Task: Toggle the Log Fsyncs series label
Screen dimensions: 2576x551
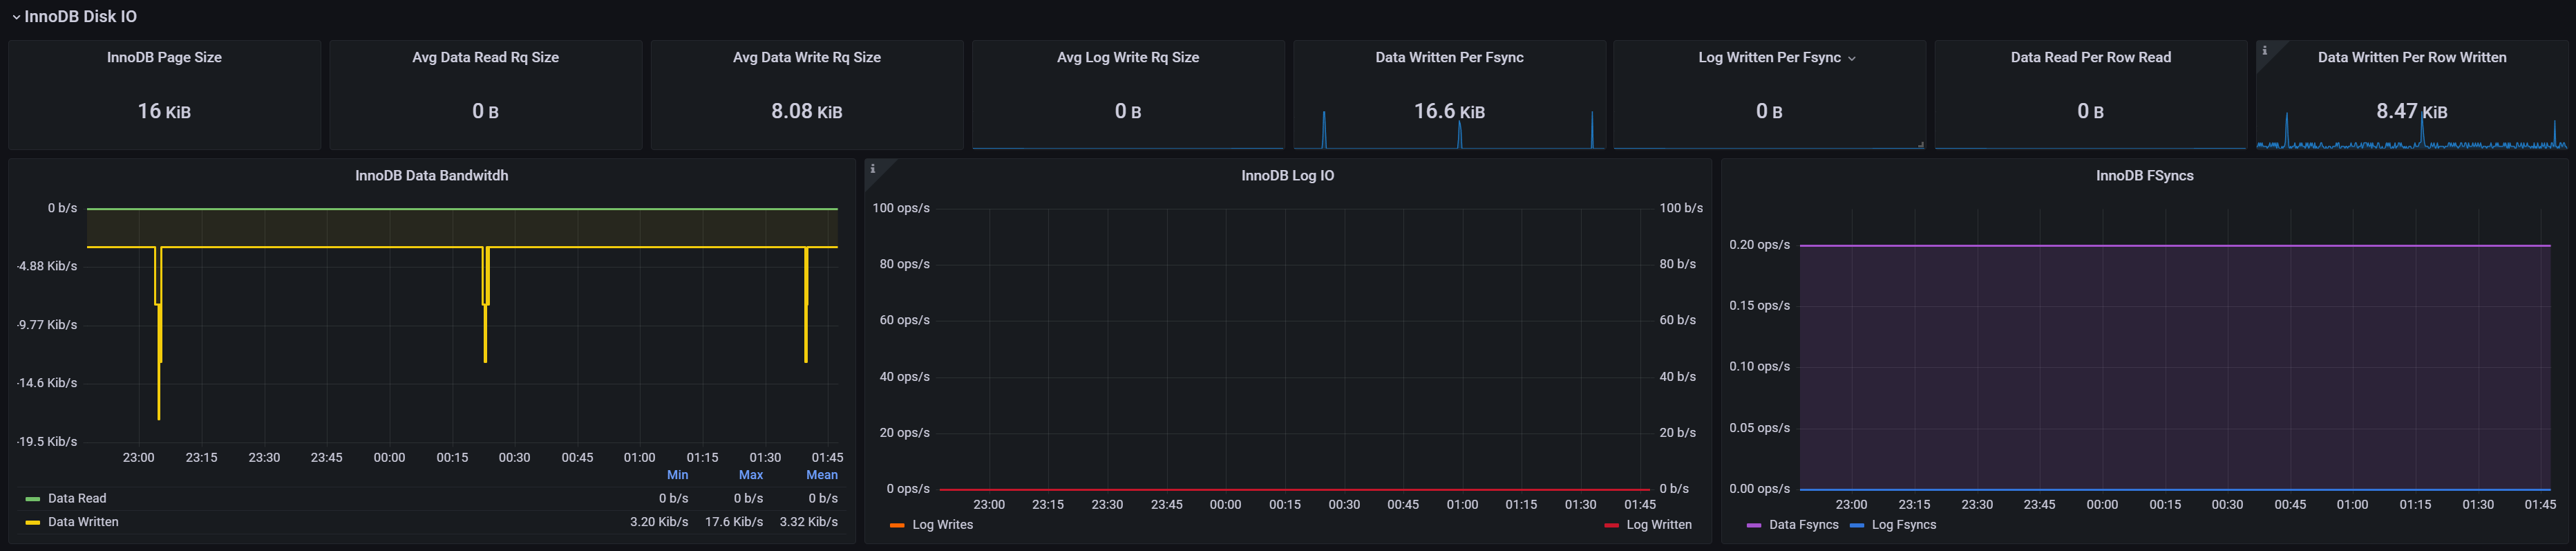Action: click(x=1903, y=525)
